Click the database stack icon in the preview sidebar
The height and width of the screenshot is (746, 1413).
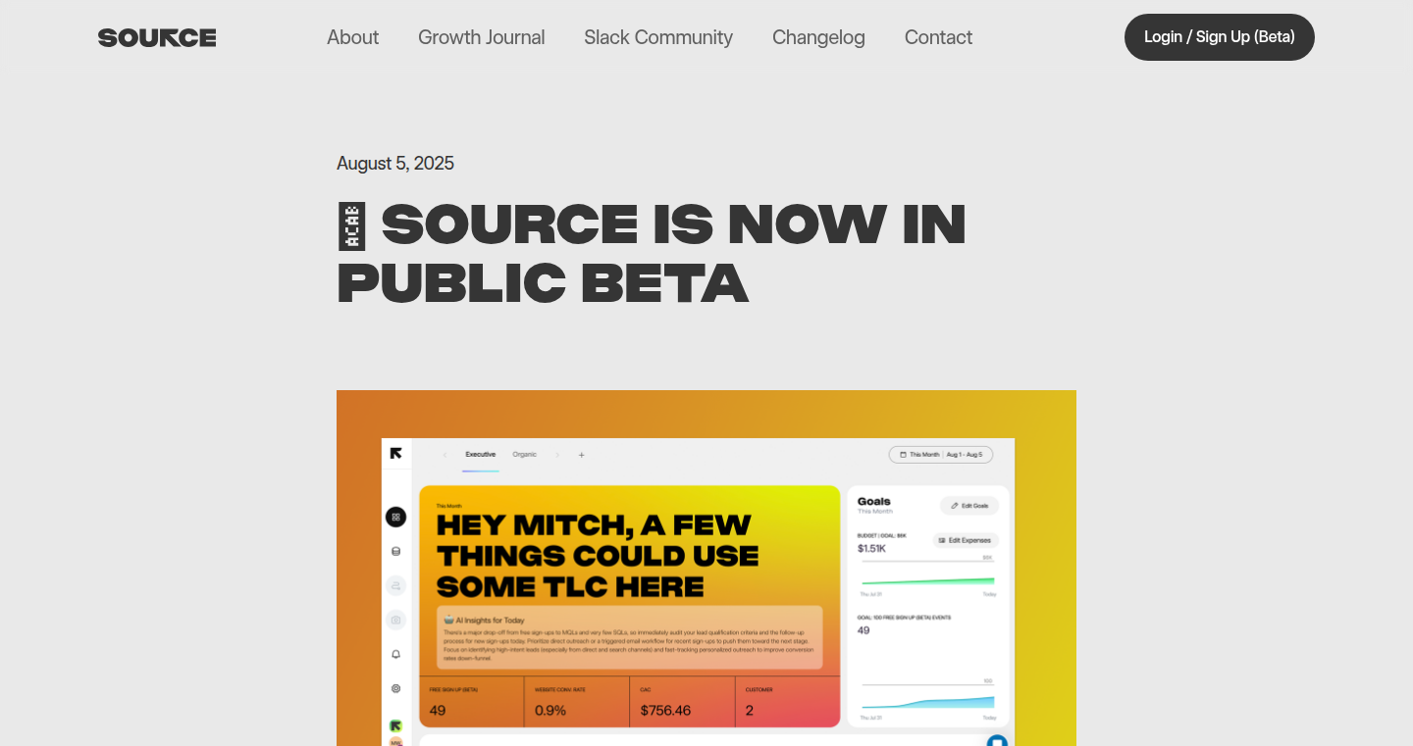[395, 552]
